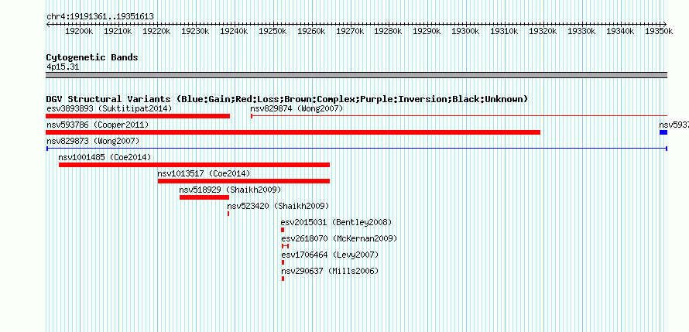Click the 19320k ruler tick label
689x332 pixels.
tap(543, 31)
